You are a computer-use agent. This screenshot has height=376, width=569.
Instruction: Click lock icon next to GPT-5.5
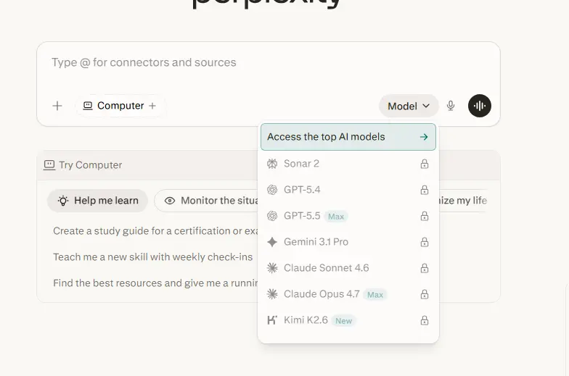pyautogui.click(x=424, y=216)
